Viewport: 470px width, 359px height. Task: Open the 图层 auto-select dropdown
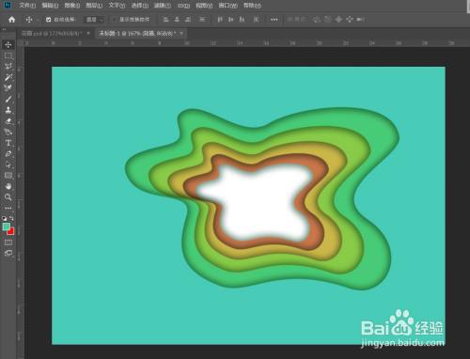94,20
